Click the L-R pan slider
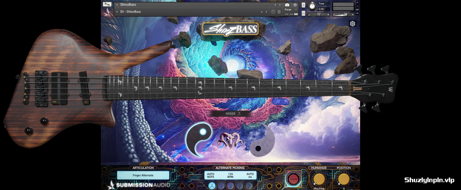Viewport: 461px width, 190px height. click(x=319, y=14)
